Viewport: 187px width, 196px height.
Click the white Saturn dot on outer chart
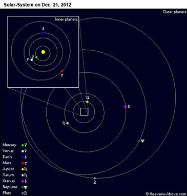tap(68, 123)
